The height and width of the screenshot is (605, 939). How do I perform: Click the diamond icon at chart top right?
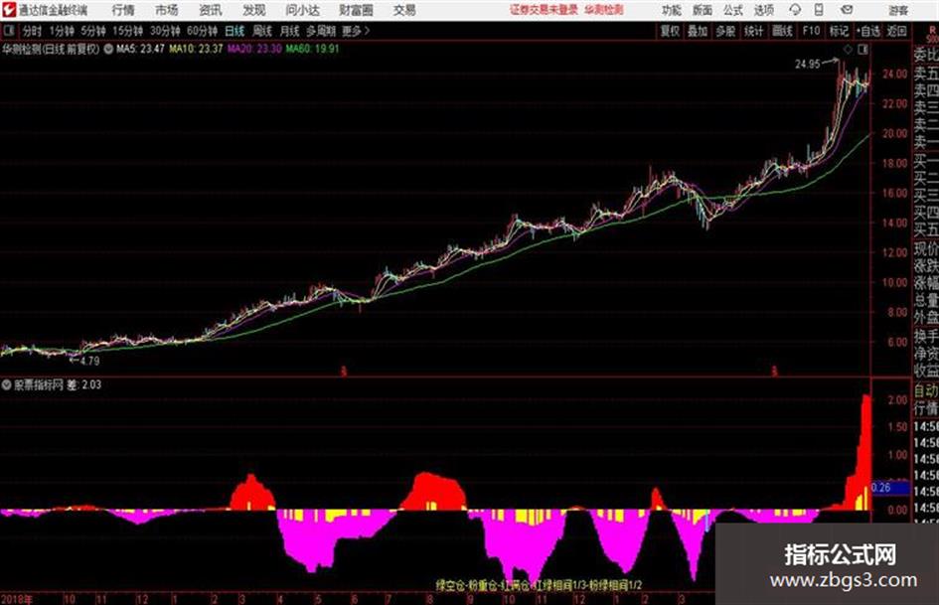[848, 50]
